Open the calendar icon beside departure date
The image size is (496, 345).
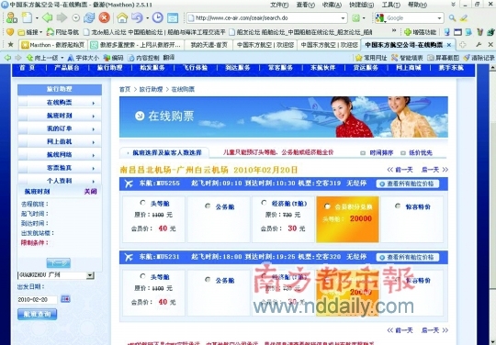(x=65, y=299)
